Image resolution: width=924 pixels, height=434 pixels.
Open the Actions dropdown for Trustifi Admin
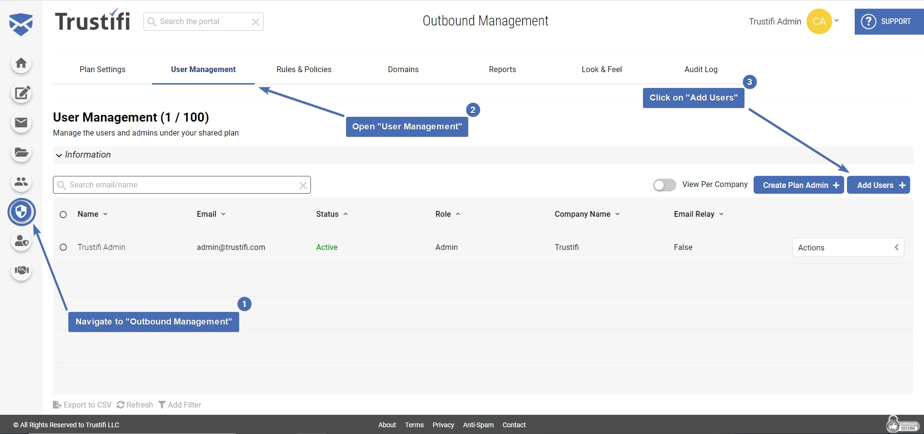[847, 248]
